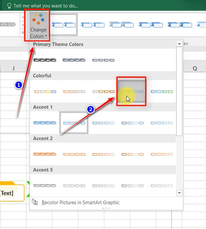206x229 pixels.
Task: Select third Primary Theme Colors outline option
Action: pos(103,60)
